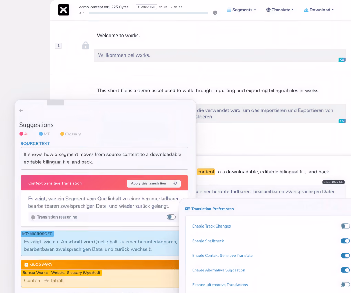Click the Segments list icon
This screenshot has width=351, height=293.
[x=229, y=10]
